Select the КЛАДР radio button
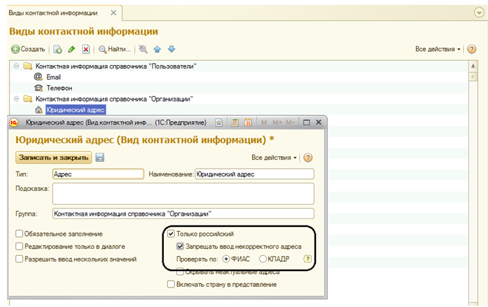The height and width of the screenshot is (307, 488). (x=263, y=259)
